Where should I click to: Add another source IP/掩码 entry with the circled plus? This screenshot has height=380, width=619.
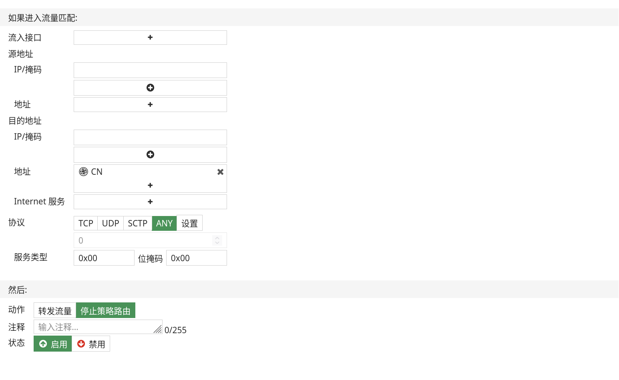click(x=150, y=88)
